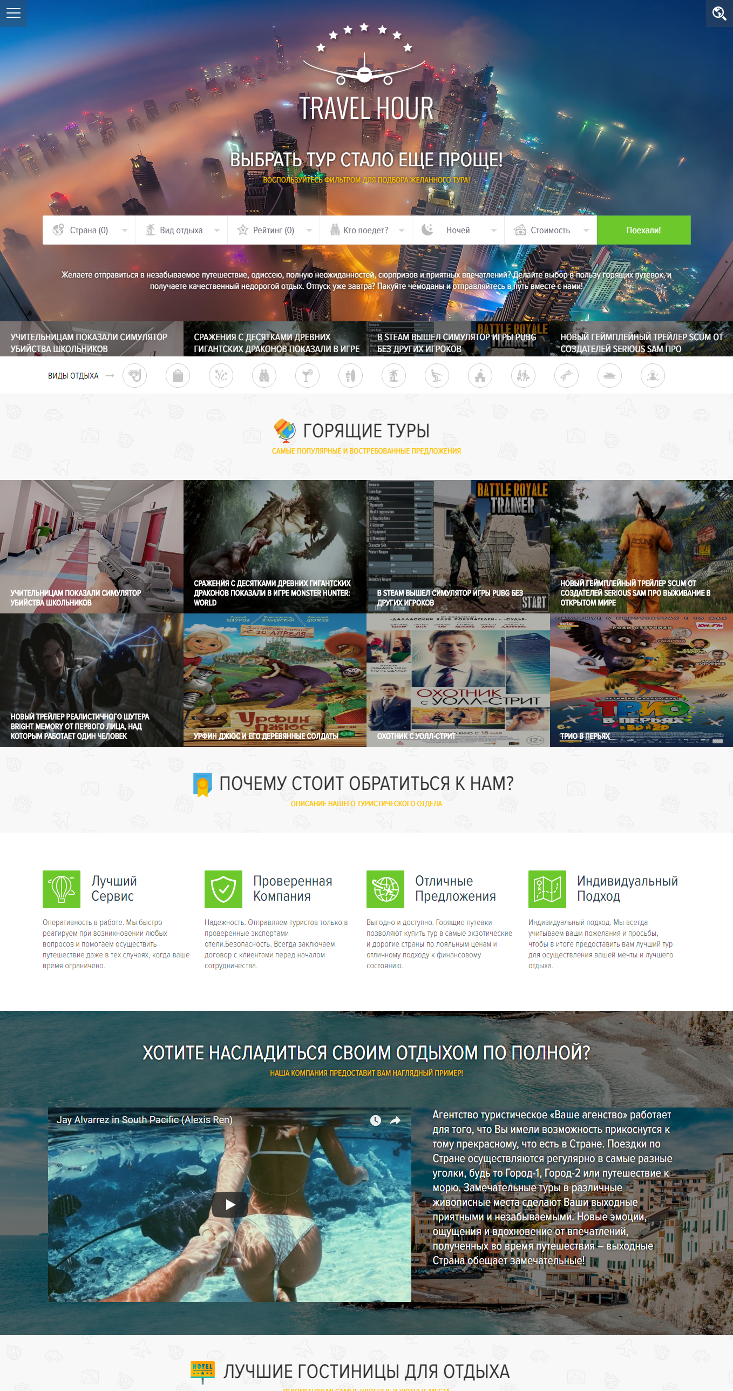Click the green map icon
This screenshot has height=1391, width=733.
547,889
